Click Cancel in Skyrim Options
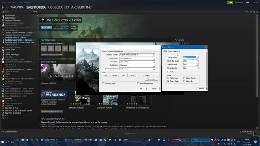This screenshot has width=260, height=146. pos(154,89)
